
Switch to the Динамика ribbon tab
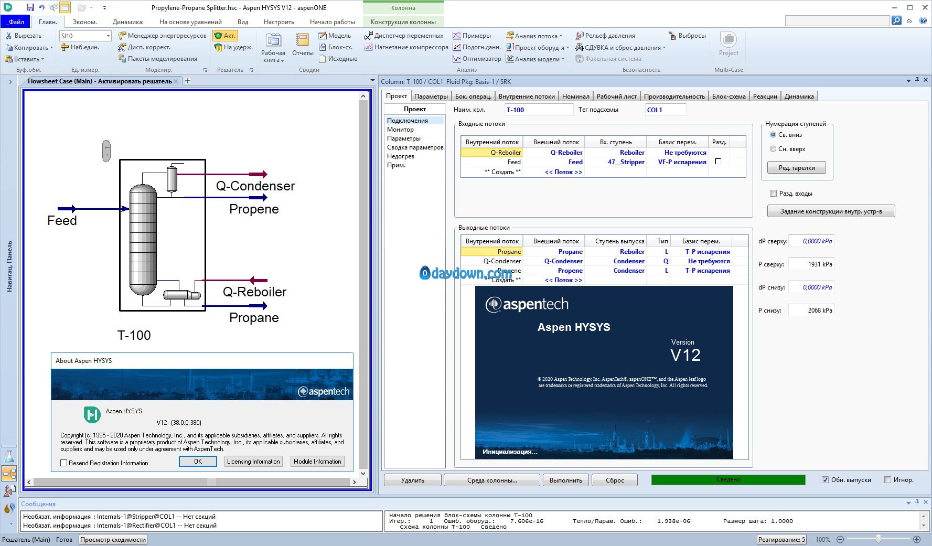(x=128, y=22)
